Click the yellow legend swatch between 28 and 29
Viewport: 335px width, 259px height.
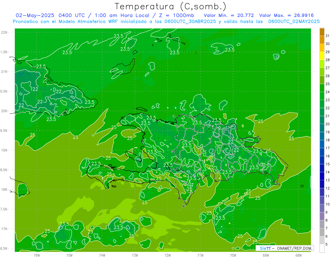coord(322,56)
